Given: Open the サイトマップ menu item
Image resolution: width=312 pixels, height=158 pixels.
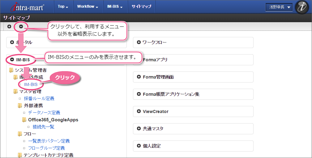Looking at the screenshot, I should [141, 6].
